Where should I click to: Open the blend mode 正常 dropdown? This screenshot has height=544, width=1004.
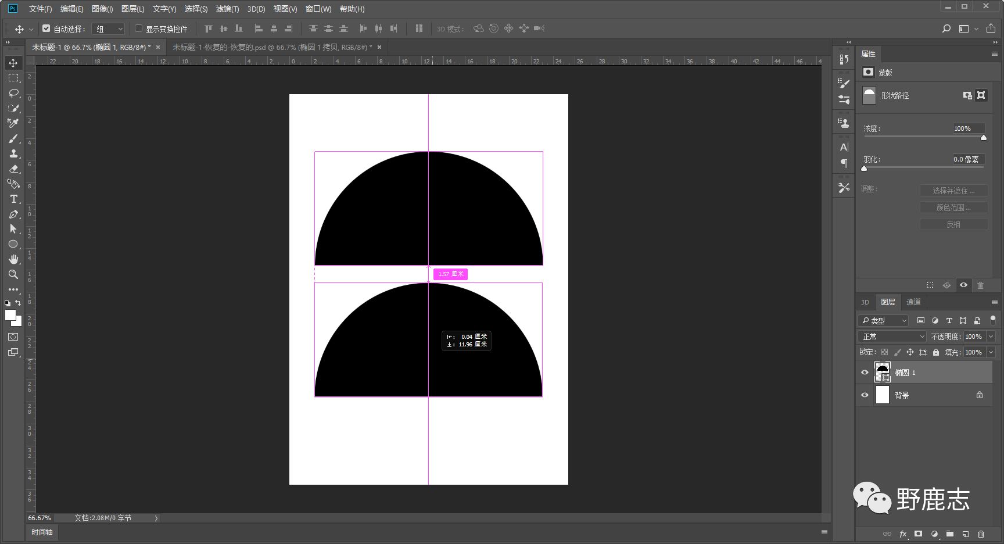coord(892,337)
